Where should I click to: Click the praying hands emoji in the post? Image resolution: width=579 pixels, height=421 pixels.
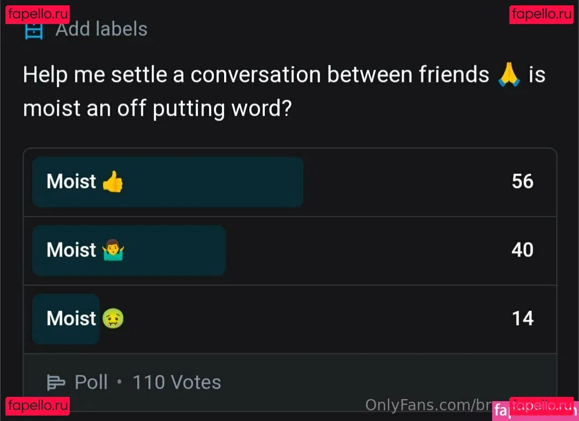[509, 74]
